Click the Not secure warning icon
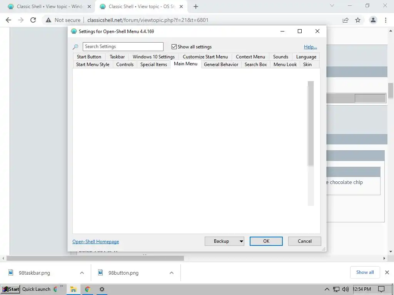This screenshot has height=295, width=394. tap(48, 20)
